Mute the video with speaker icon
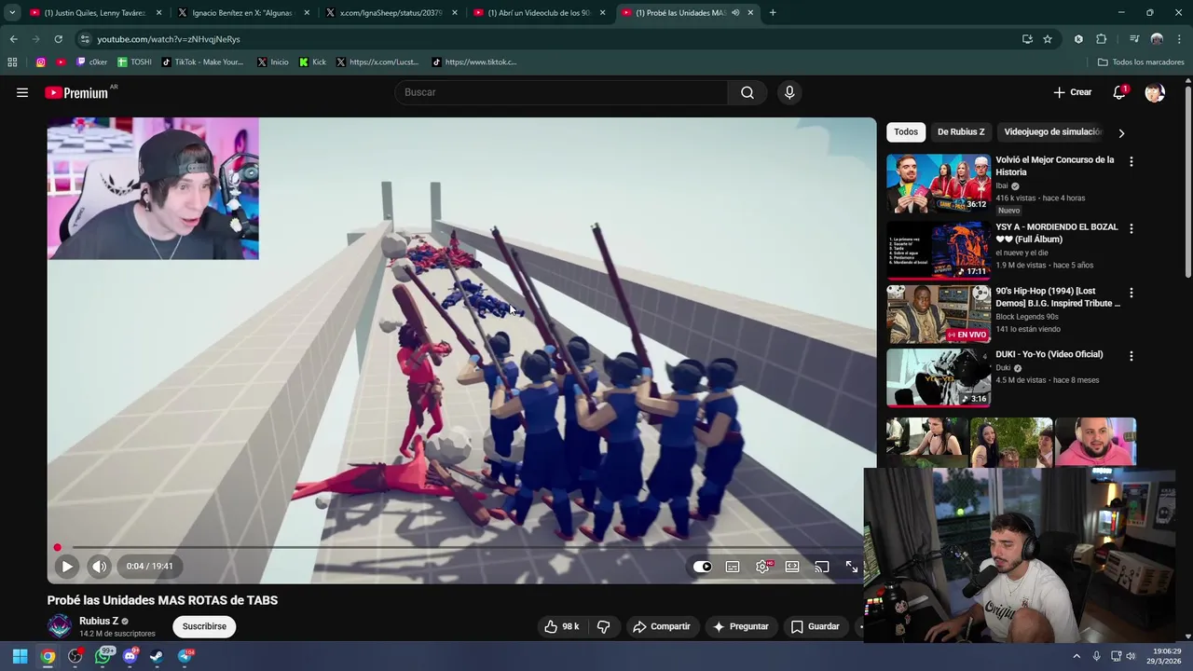The image size is (1193, 671). [x=99, y=566]
